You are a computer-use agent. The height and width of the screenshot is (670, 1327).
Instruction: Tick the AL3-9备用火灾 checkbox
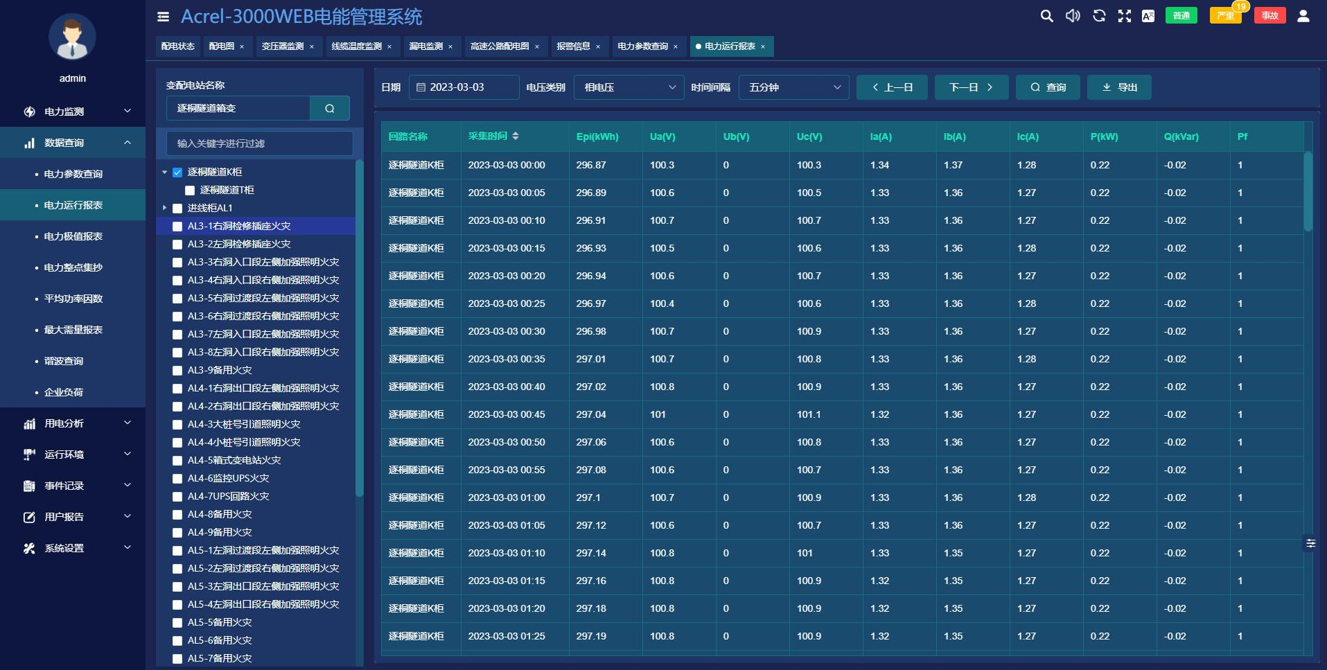(177, 371)
